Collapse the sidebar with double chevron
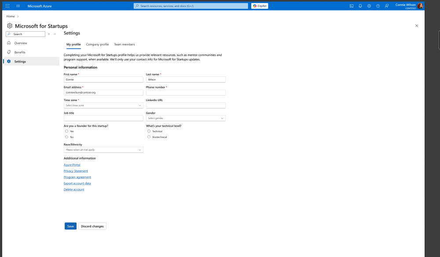The height and width of the screenshot is (257, 440). (x=55, y=34)
